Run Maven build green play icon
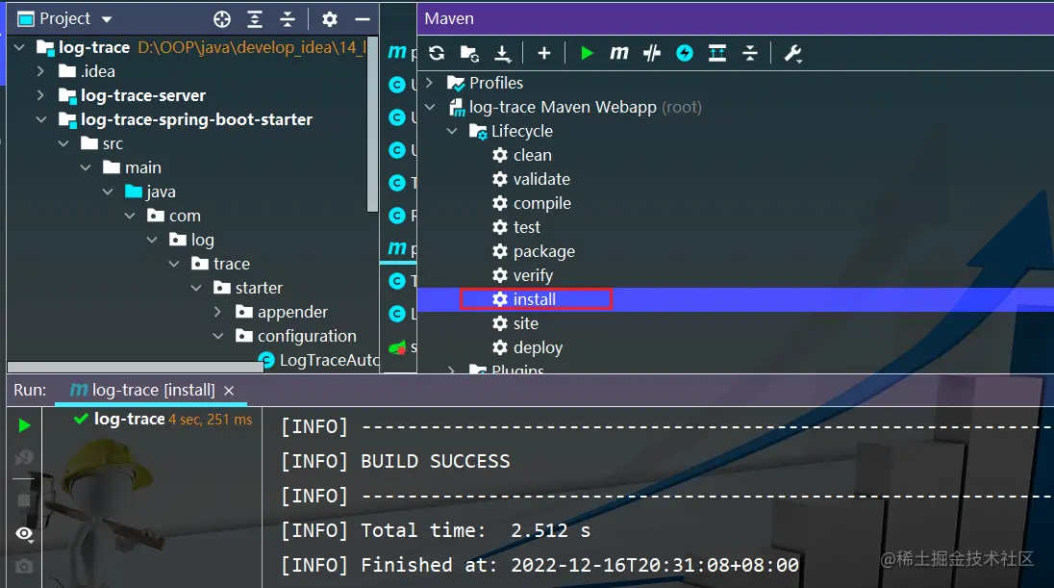 [x=587, y=53]
